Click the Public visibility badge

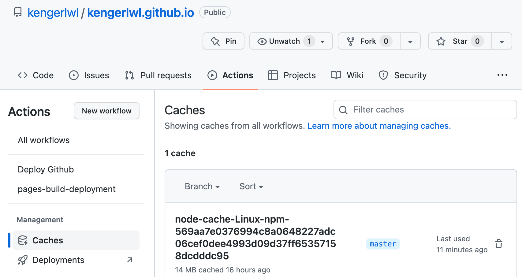215,12
